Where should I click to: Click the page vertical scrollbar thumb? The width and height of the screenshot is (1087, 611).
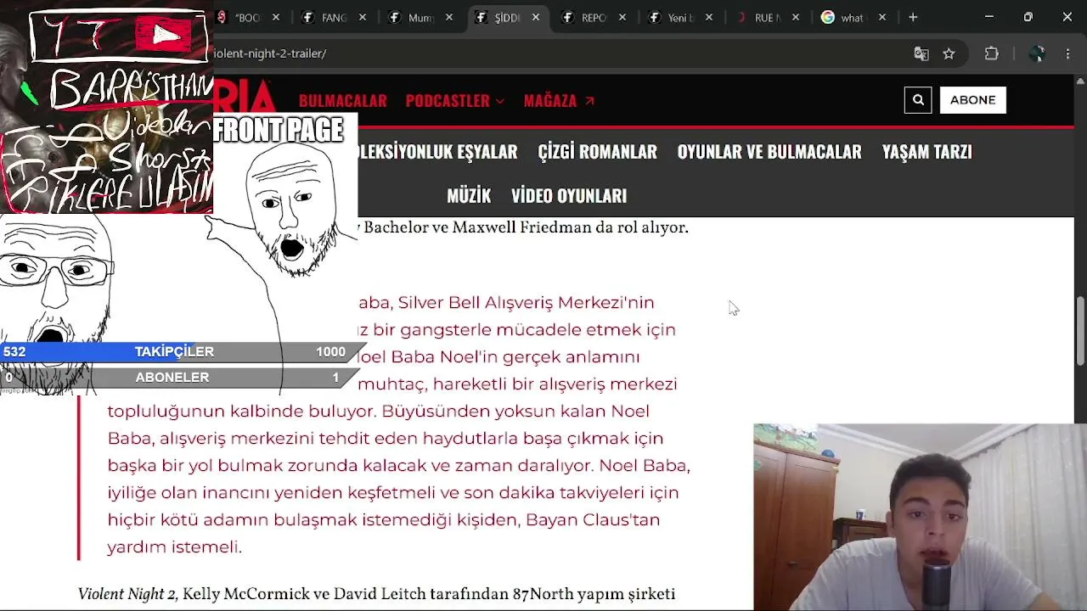pos(1080,331)
